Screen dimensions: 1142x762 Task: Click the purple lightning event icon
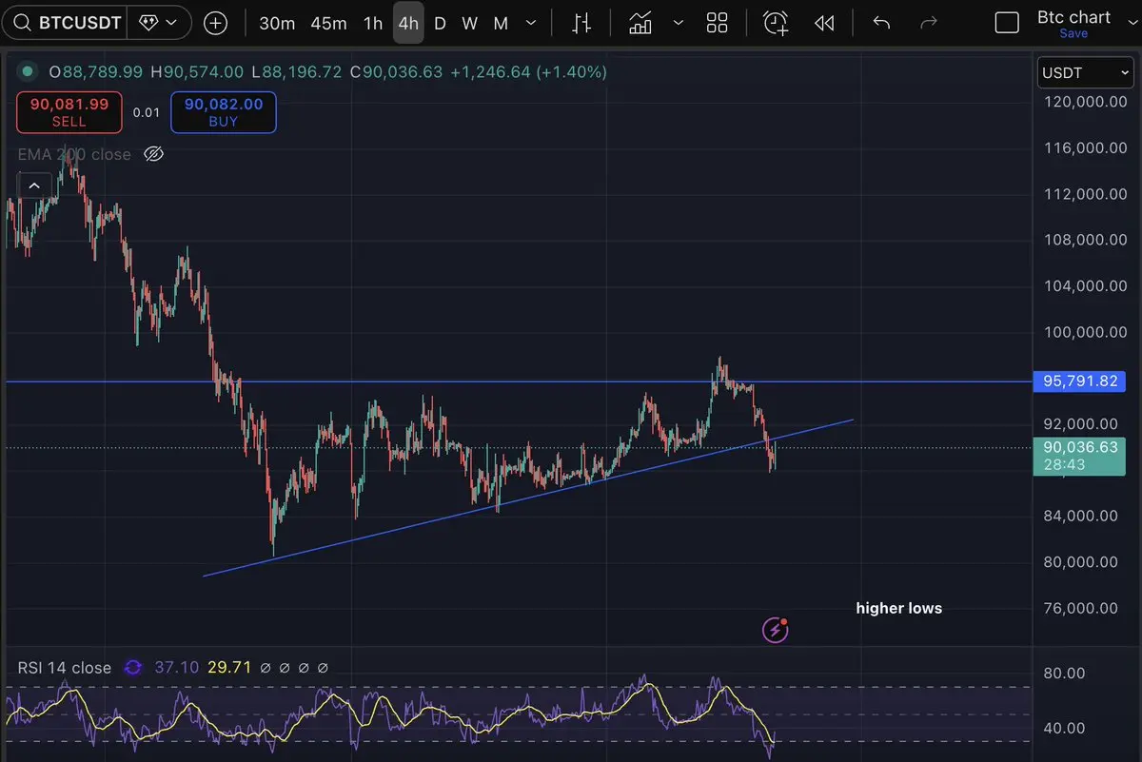(776, 629)
